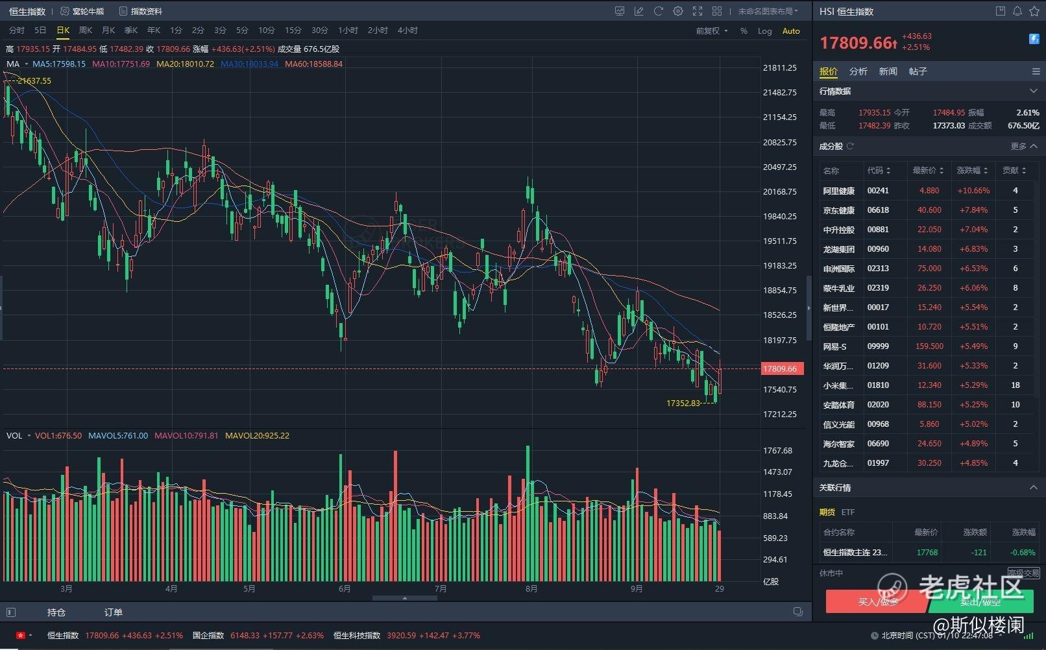Click the blue lightning quick-trade icon
This screenshot has height=650, width=1046.
tap(1034, 39)
